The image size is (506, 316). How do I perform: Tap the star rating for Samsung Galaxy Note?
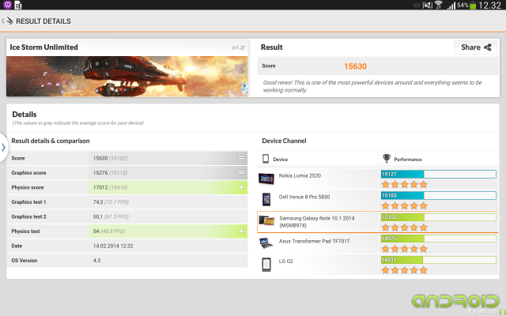[404, 228]
